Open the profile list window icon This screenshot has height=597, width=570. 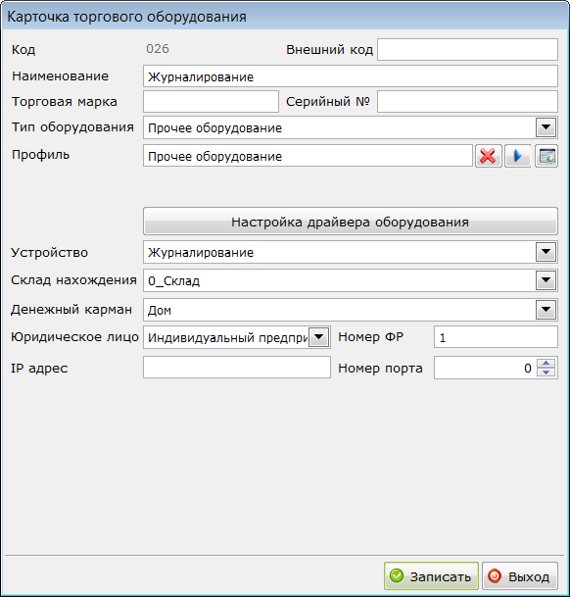pos(546,156)
